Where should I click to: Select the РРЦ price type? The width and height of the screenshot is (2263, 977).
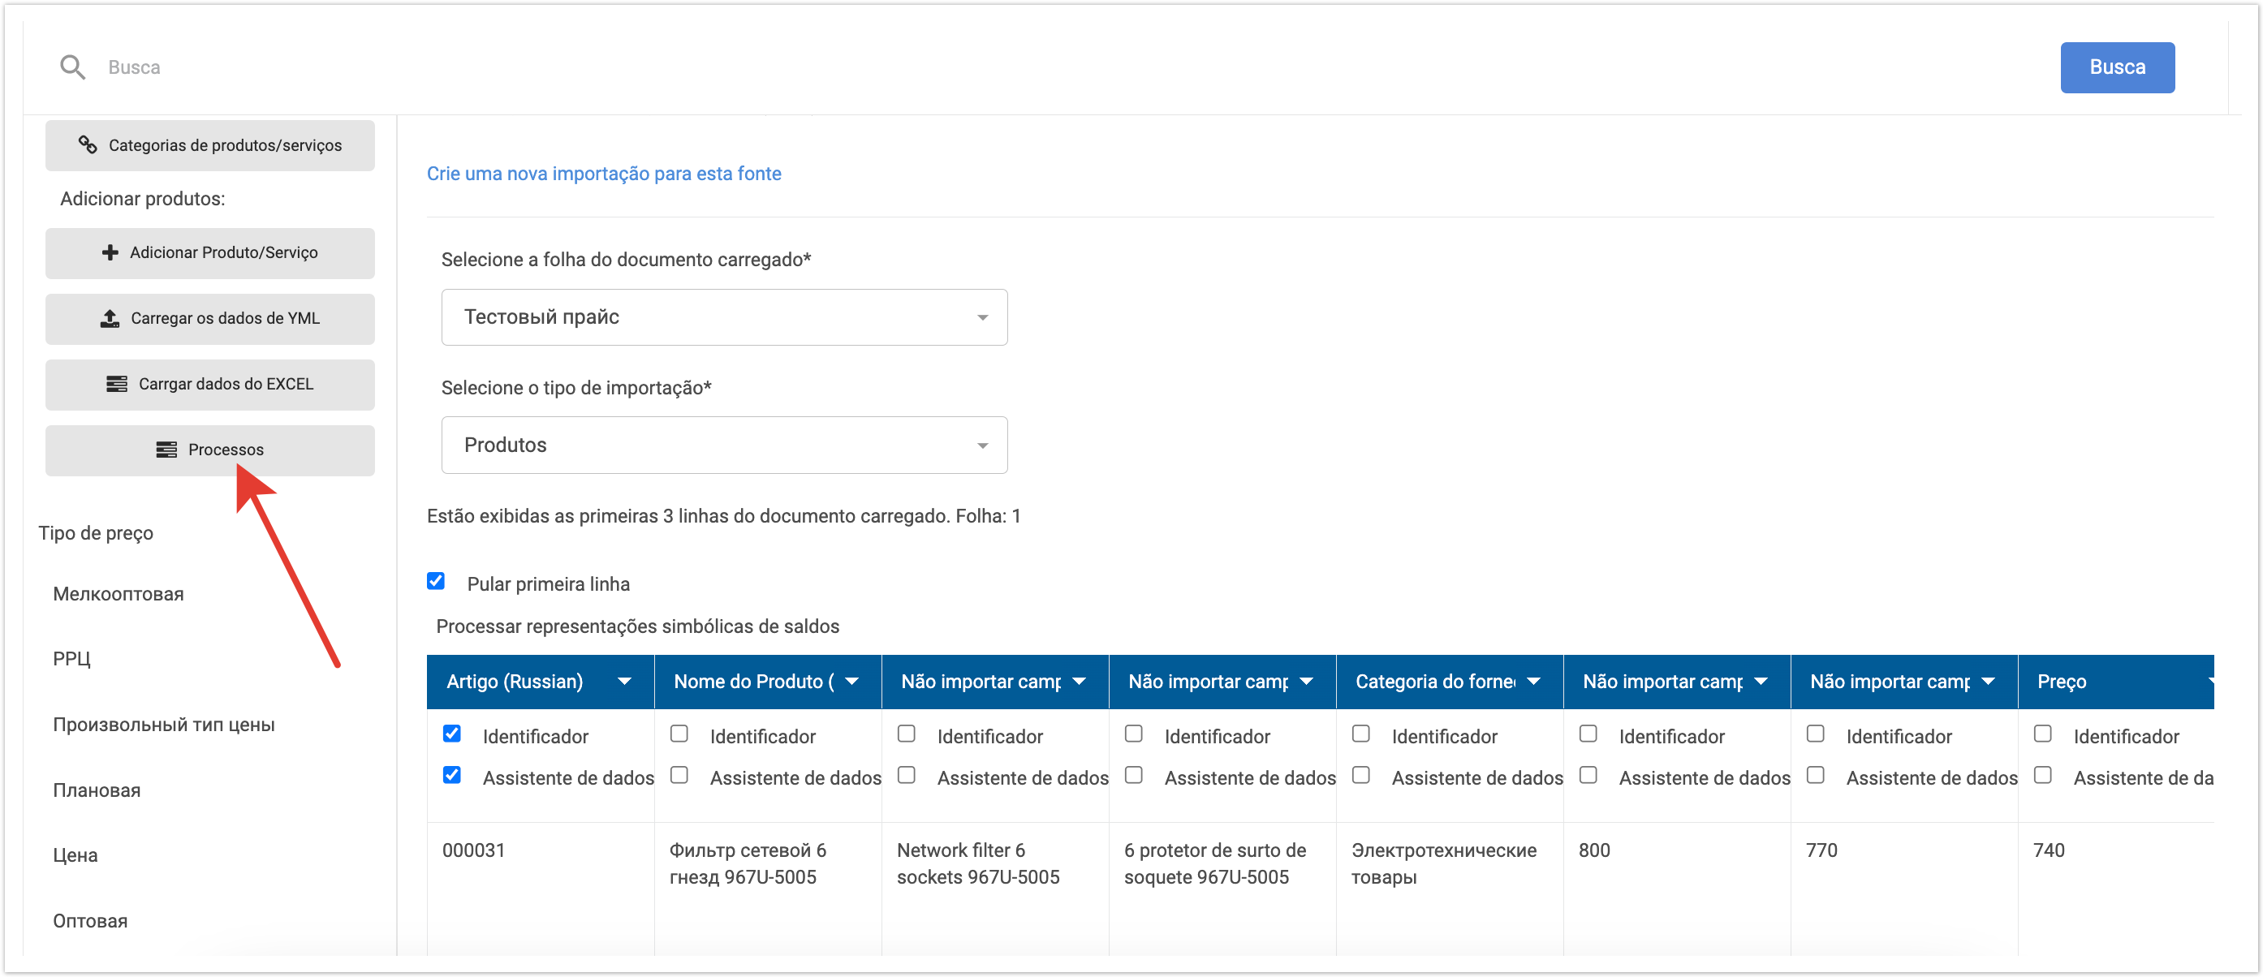click(x=72, y=659)
